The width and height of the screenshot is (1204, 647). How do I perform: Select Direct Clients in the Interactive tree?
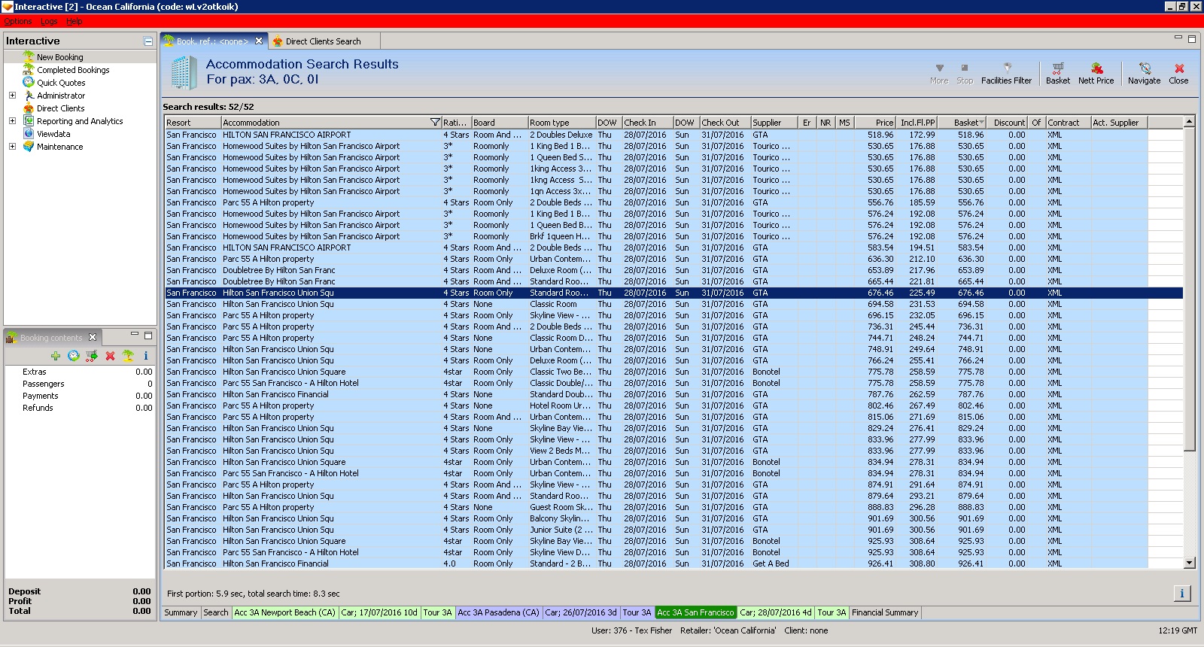(x=60, y=108)
